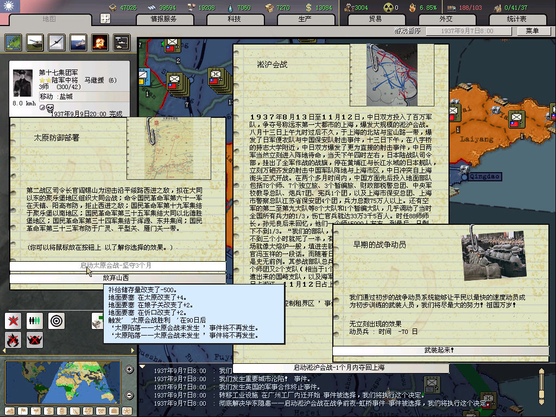
Task: Select the star victory points map mode
Action: click(x=127, y=411)
